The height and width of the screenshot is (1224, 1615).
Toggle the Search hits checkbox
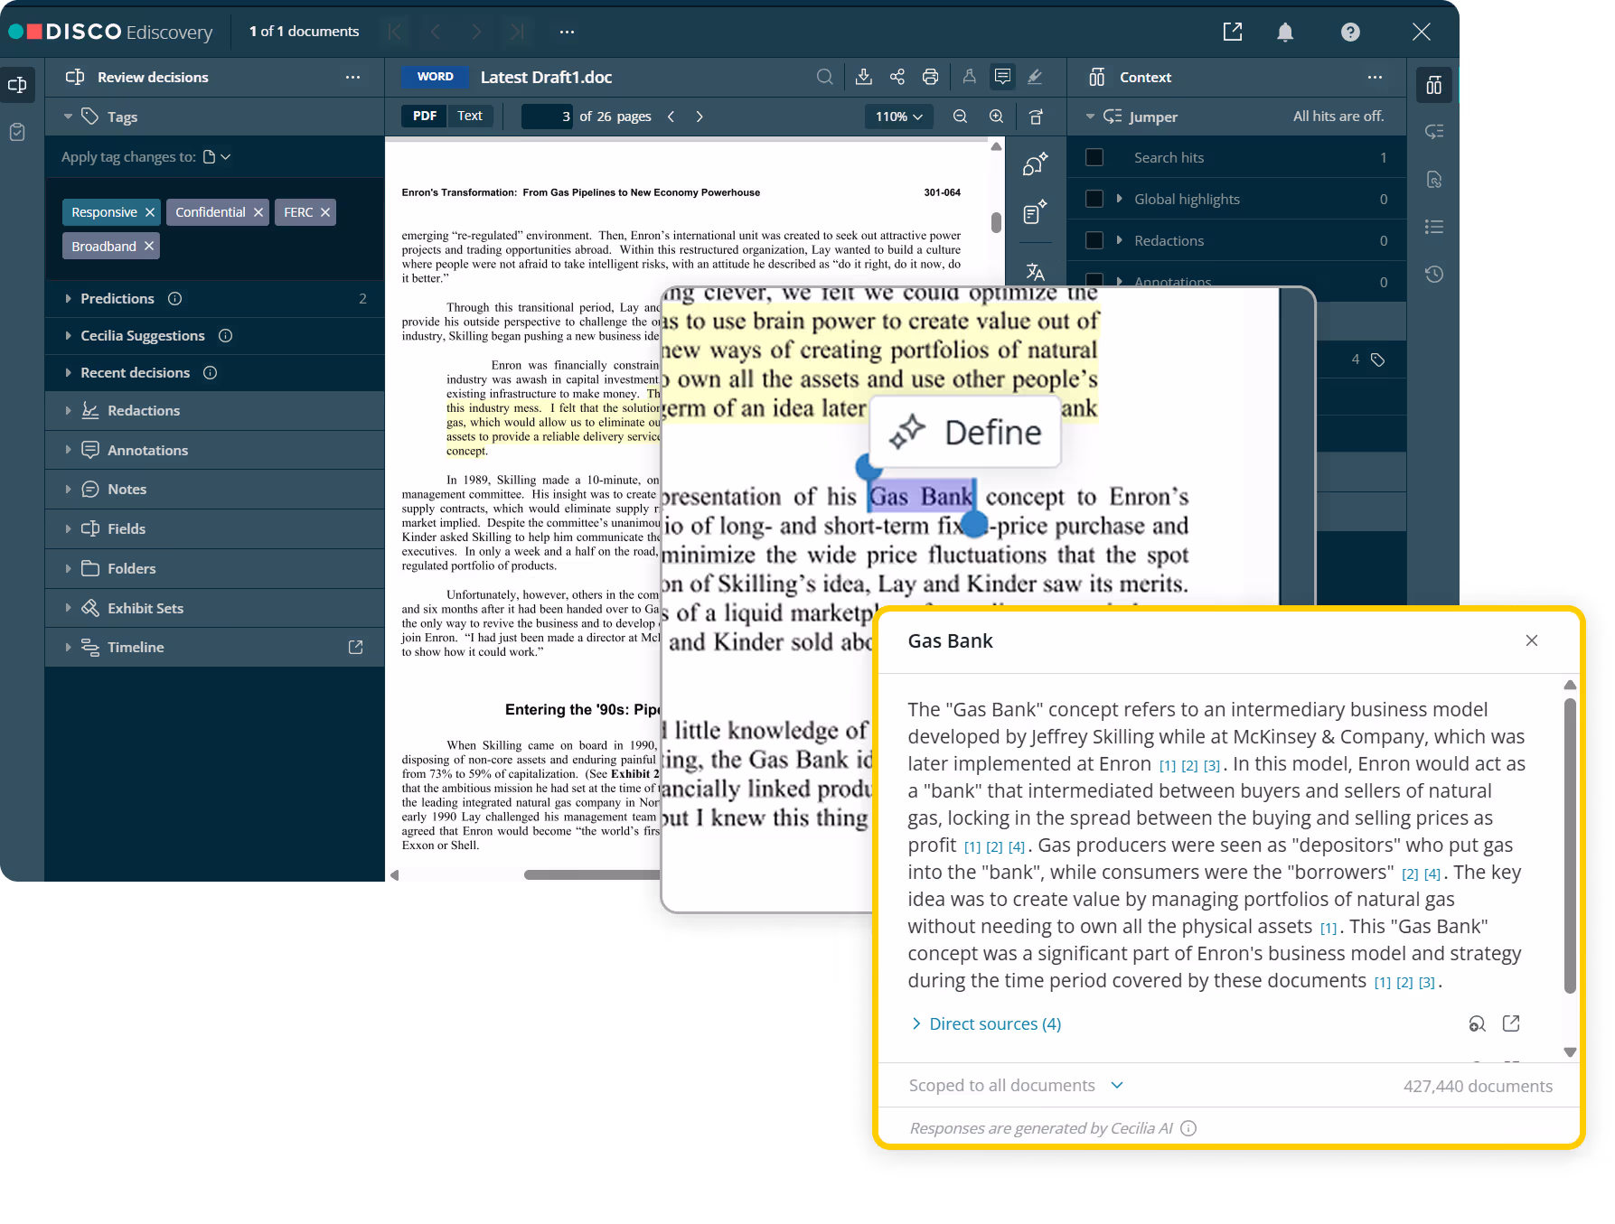(x=1094, y=157)
